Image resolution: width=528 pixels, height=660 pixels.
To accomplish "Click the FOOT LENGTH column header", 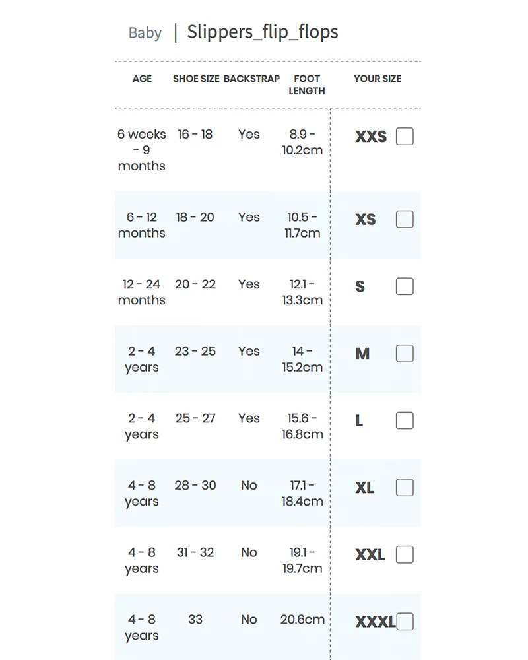I will click(x=307, y=84).
